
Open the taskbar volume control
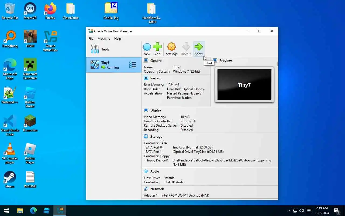click(x=301, y=211)
